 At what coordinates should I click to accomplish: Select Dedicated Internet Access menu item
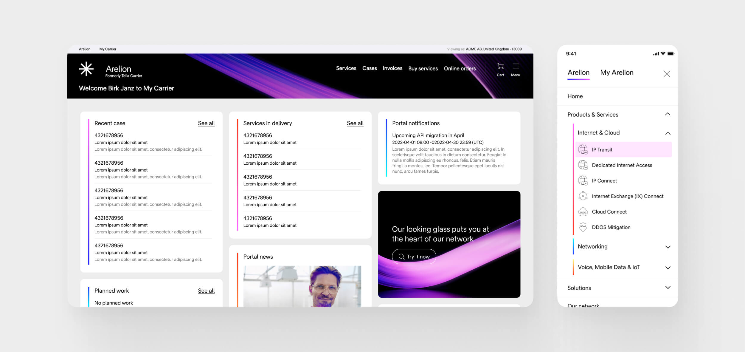[622, 165]
